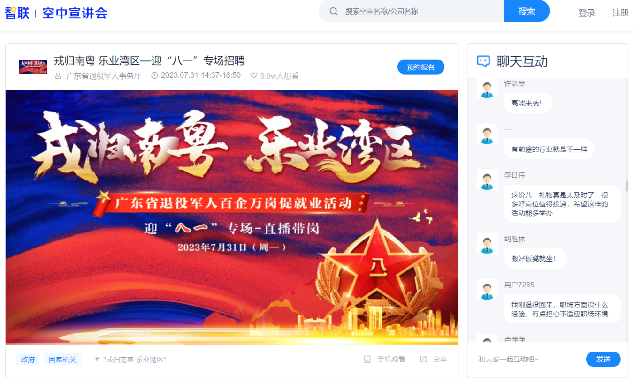The width and height of the screenshot is (634, 382).
Task: Click the 发送 send button
Action: [x=603, y=359]
